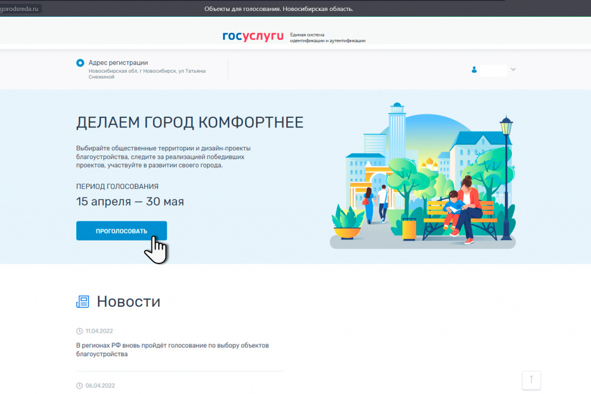Click the Новосибирск registration address text
The height and width of the screenshot is (394, 591).
(147, 74)
